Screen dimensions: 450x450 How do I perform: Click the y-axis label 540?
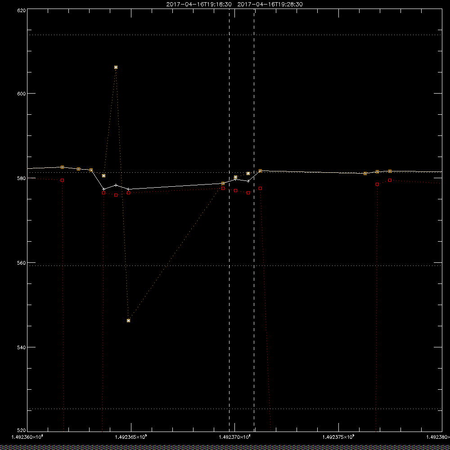22,347
